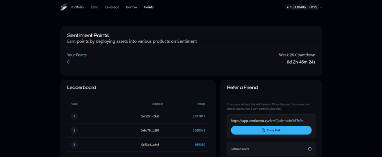Screen dimensions: 382x157
Task: Click the 2071817 points value
Action: pos(199,116)
